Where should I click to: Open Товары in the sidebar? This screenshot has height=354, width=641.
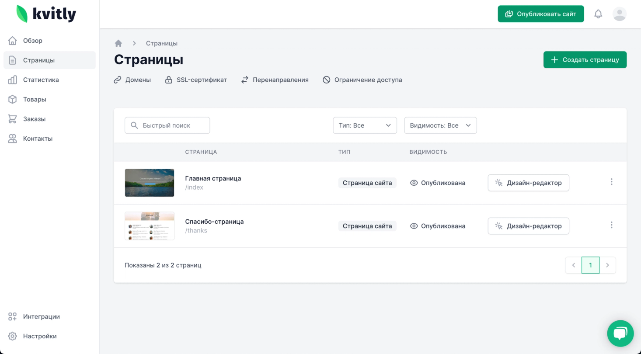tap(49, 99)
